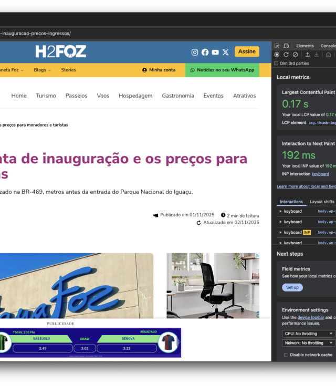Image resolution: width=336 pixels, height=386 pixels.
Task: Click the record and reload icon
Action: 286,55
